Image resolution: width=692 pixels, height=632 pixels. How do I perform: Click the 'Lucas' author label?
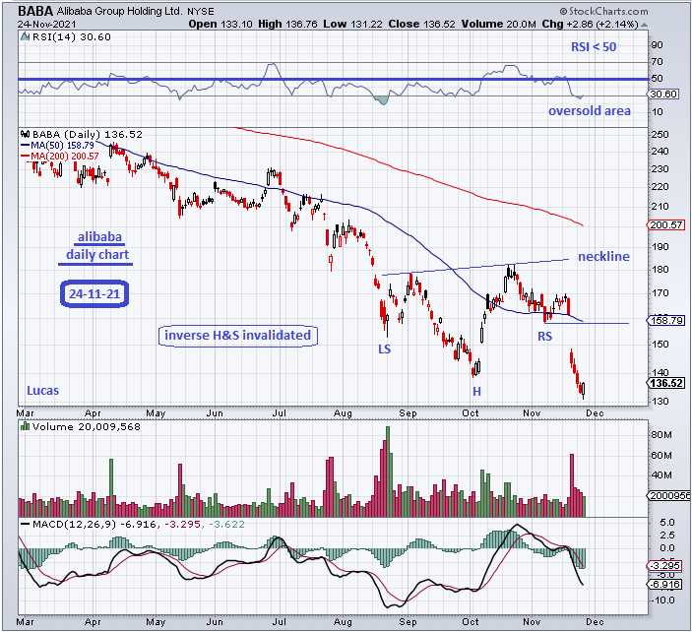[x=42, y=391]
